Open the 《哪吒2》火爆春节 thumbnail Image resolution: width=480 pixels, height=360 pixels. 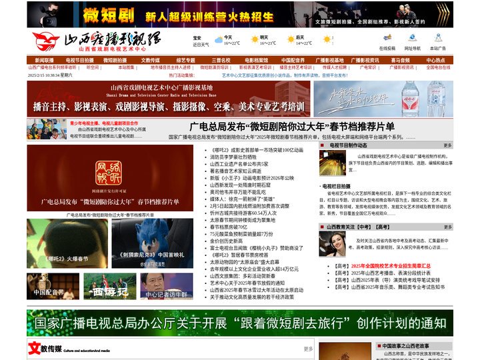point(67,243)
